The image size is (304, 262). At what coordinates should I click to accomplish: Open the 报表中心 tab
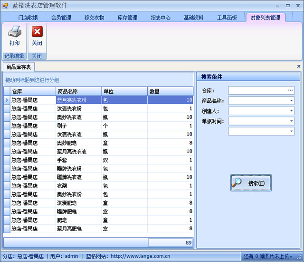coord(161,18)
